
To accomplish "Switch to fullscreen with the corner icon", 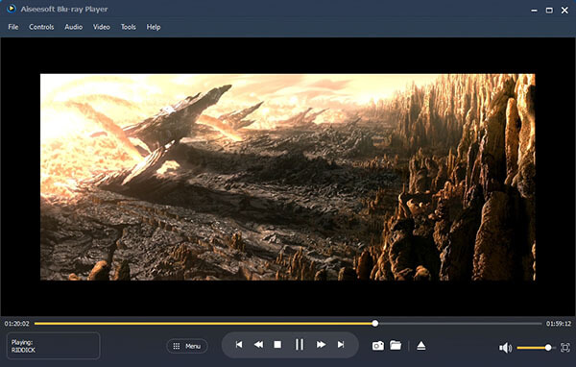I will click(x=565, y=348).
